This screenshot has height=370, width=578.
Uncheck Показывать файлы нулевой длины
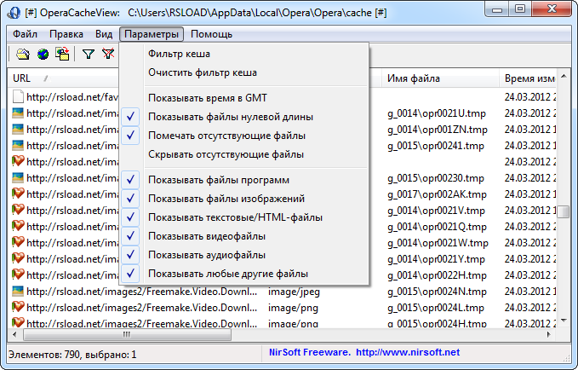point(244,117)
